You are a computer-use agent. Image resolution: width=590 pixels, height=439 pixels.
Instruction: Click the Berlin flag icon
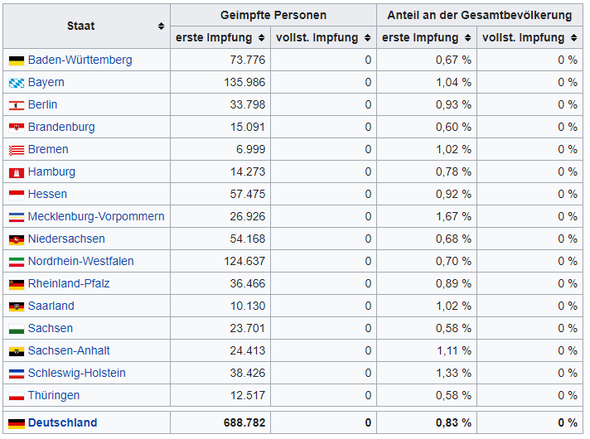17,105
